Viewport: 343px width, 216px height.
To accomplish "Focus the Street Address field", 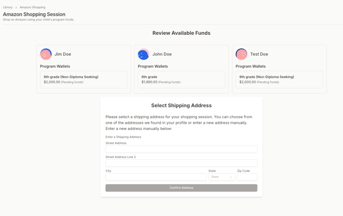I will pyautogui.click(x=181, y=149).
